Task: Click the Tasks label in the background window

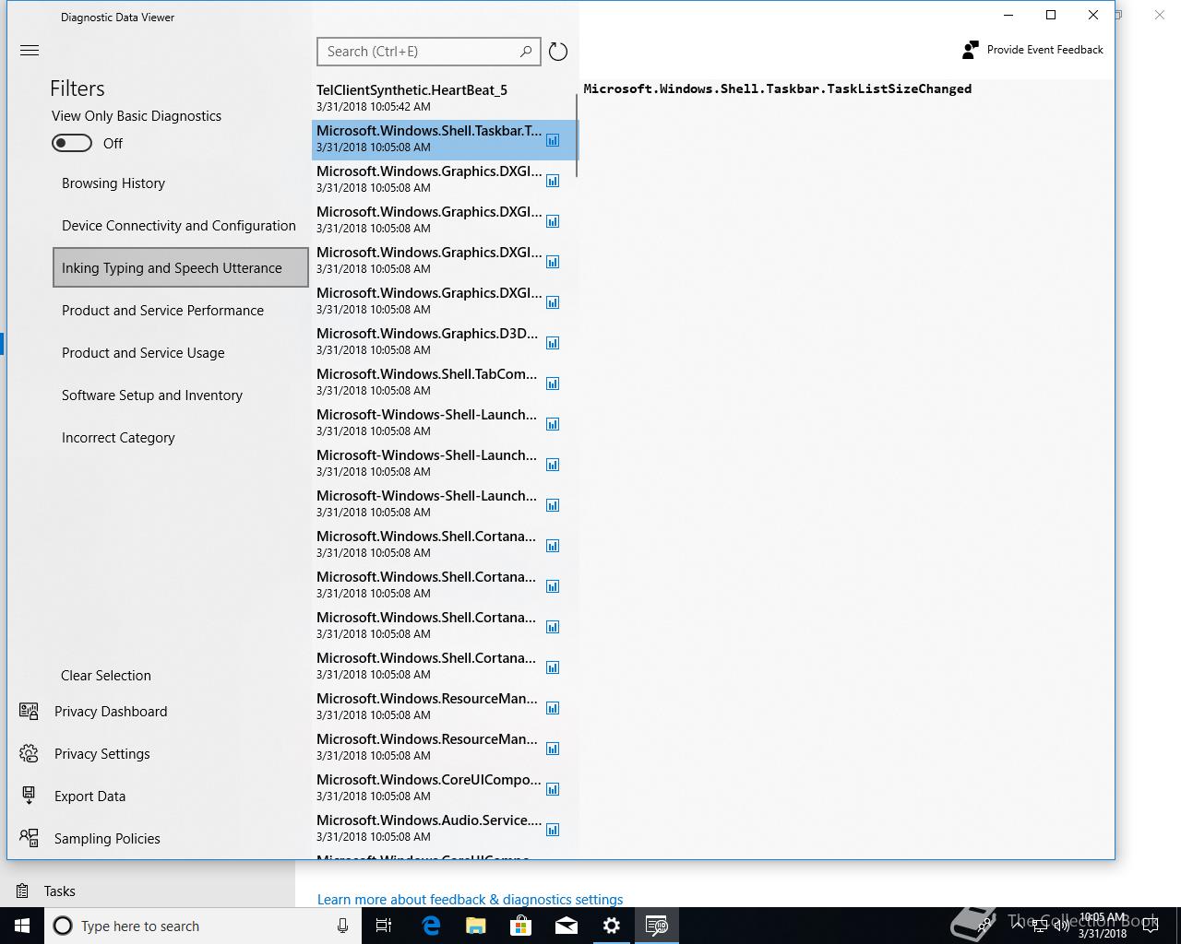Action: [x=60, y=891]
